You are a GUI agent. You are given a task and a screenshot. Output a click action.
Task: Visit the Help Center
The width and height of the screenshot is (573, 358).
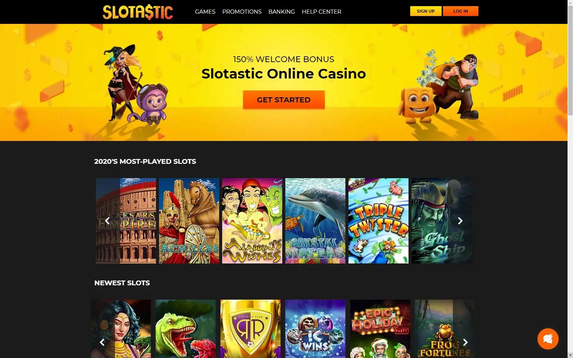pyautogui.click(x=321, y=12)
